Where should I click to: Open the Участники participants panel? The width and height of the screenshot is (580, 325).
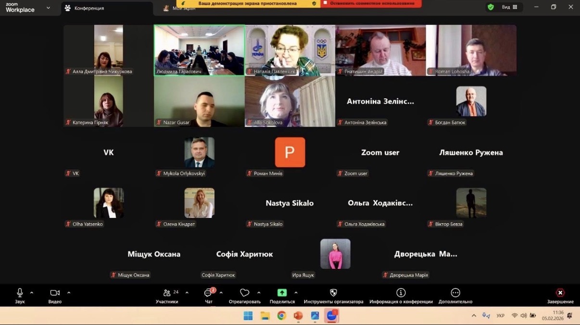pos(167,293)
